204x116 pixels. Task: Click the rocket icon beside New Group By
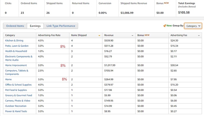(x=165, y=26)
